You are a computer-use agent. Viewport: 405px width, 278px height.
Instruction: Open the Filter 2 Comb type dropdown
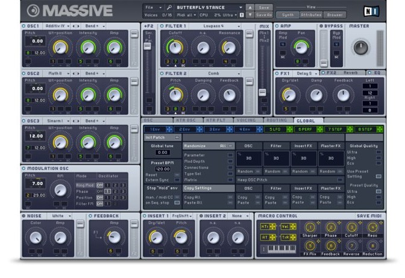click(x=215, y=74)
